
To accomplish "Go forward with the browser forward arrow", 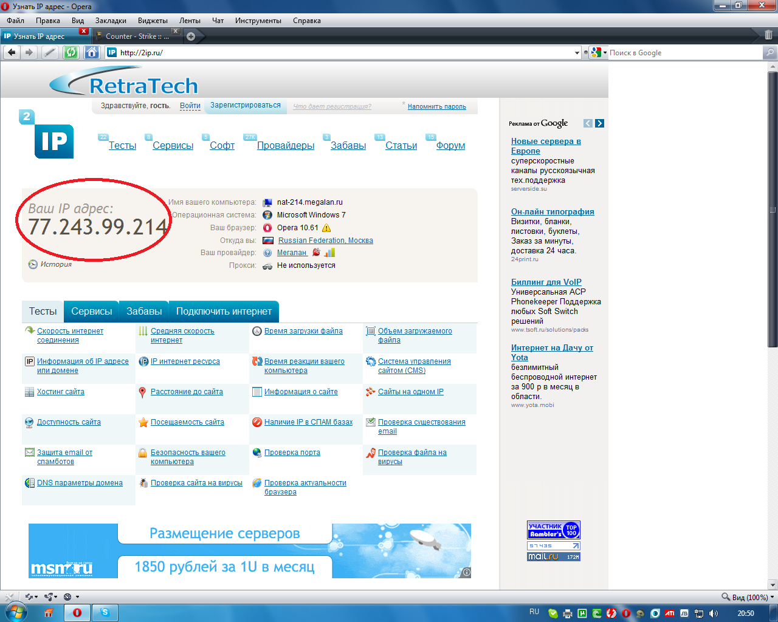I will tap(29, 52).
